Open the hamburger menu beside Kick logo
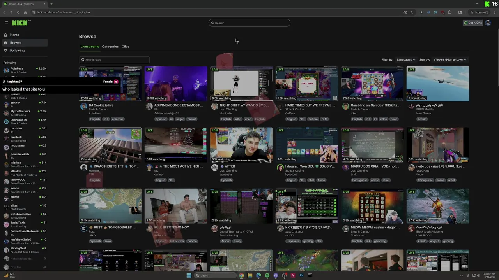This screenshot has width=499, height=280. point(6,23)
